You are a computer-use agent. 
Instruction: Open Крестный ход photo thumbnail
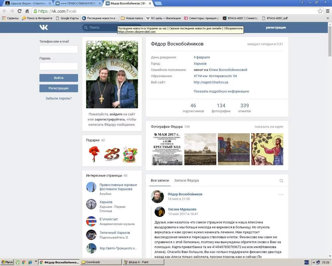coord(167,149)
